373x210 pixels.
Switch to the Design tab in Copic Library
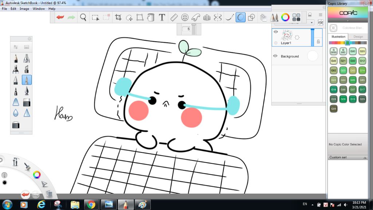click(358, 37)
